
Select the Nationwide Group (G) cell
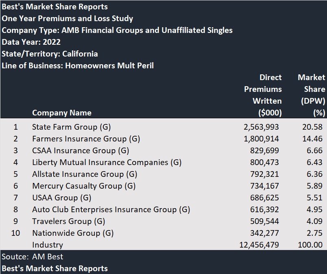click(x=73, y=233)
